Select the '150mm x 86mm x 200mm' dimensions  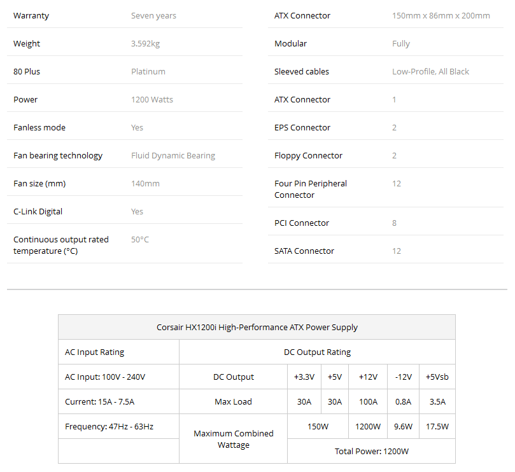tap(441, 15)
